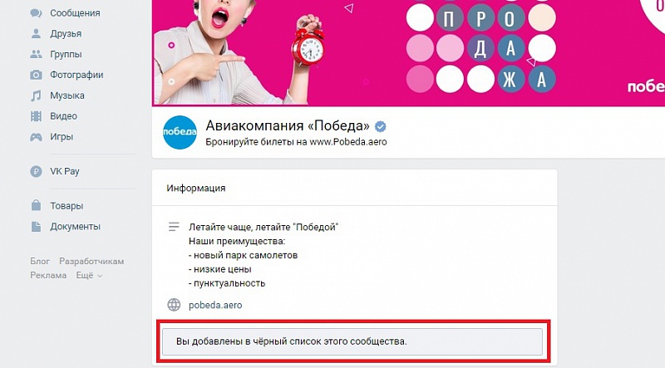Open the Разработчикам footer link

pyautogui.click(x=91, y=261)
